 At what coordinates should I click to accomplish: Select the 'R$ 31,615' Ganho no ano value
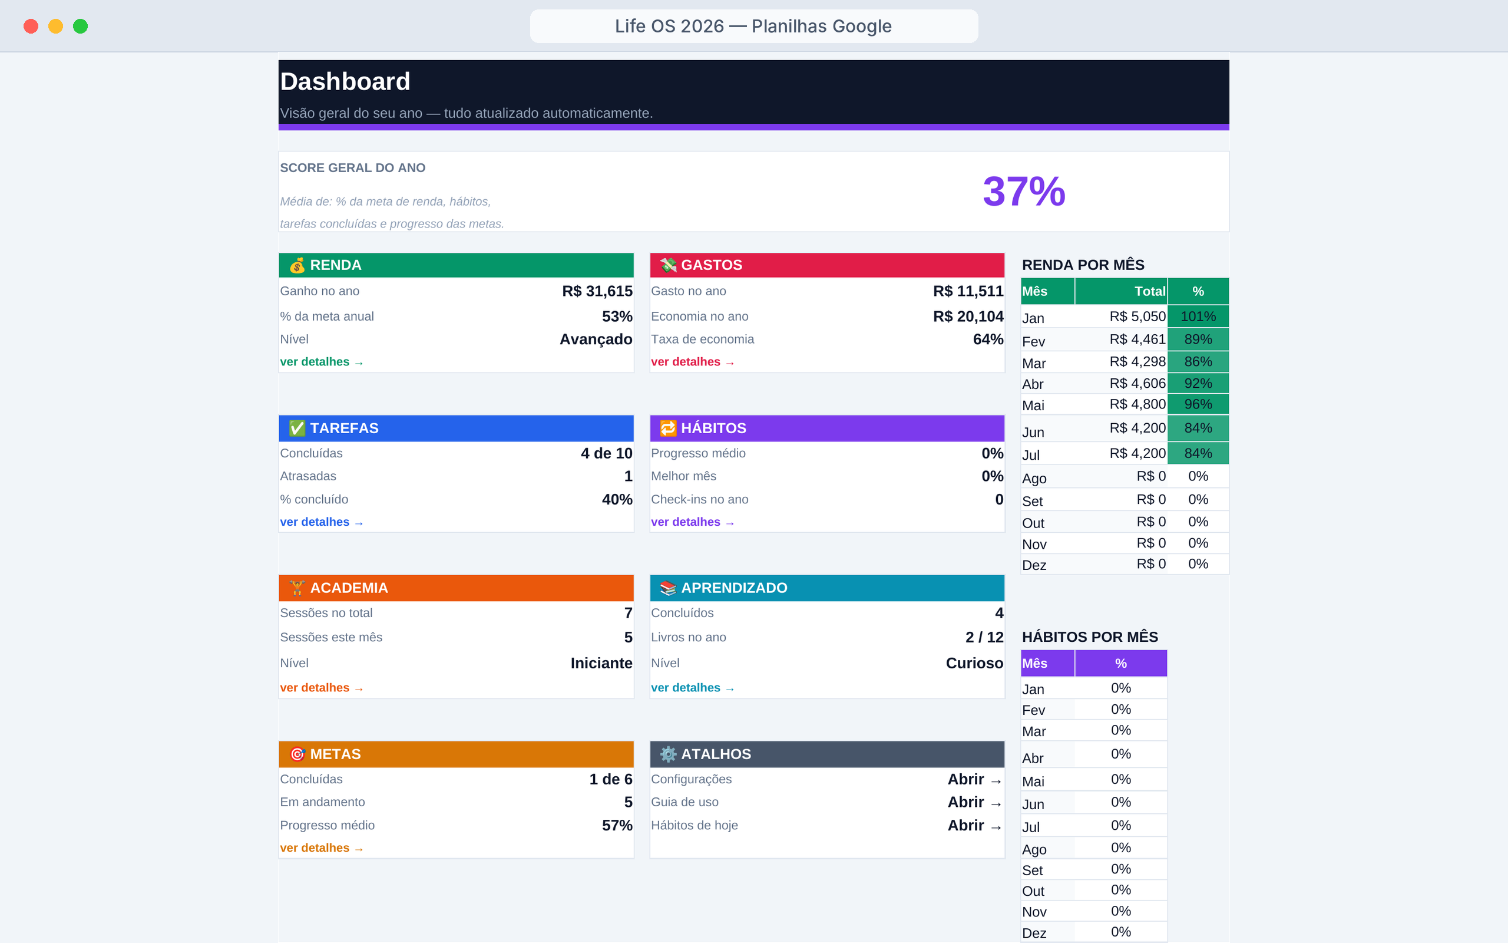(597, 291)
